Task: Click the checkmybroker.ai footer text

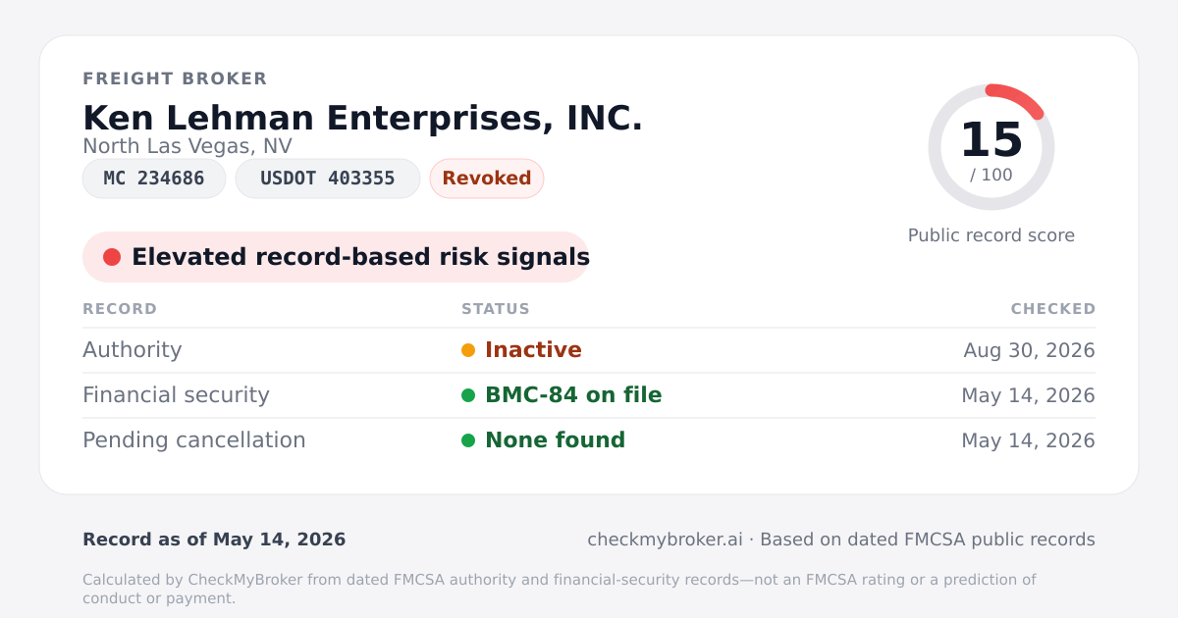Action: (x=665, y=540)
